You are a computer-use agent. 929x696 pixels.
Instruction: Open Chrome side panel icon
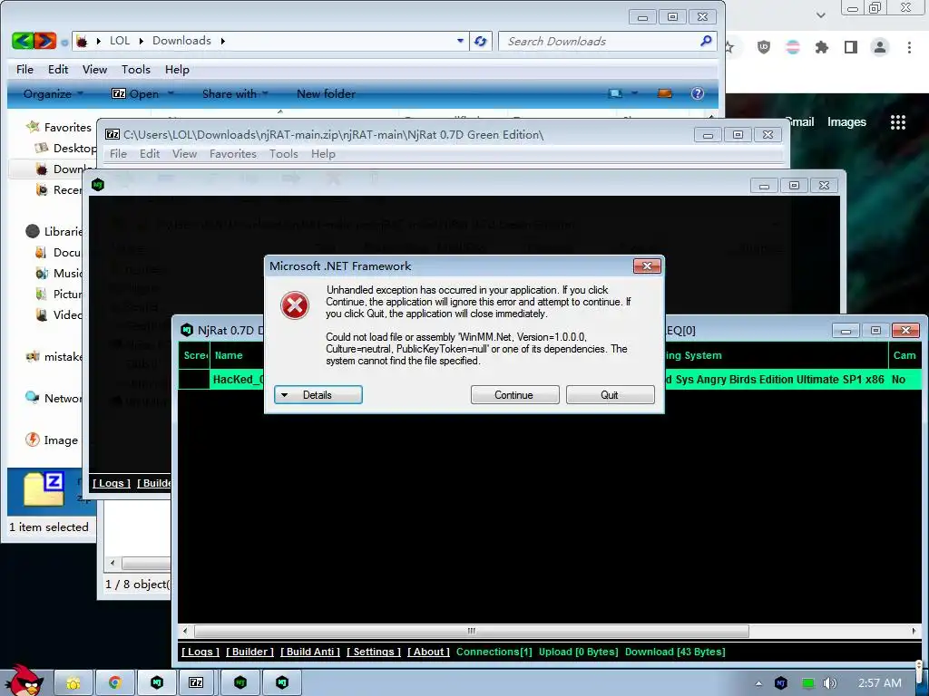pos(851,47)
